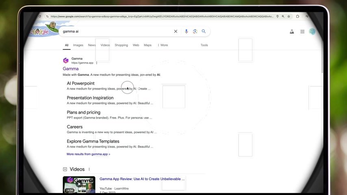Clear the search box with the X
The width and height of the screenshot is (347, 195).
click(176, 31)
